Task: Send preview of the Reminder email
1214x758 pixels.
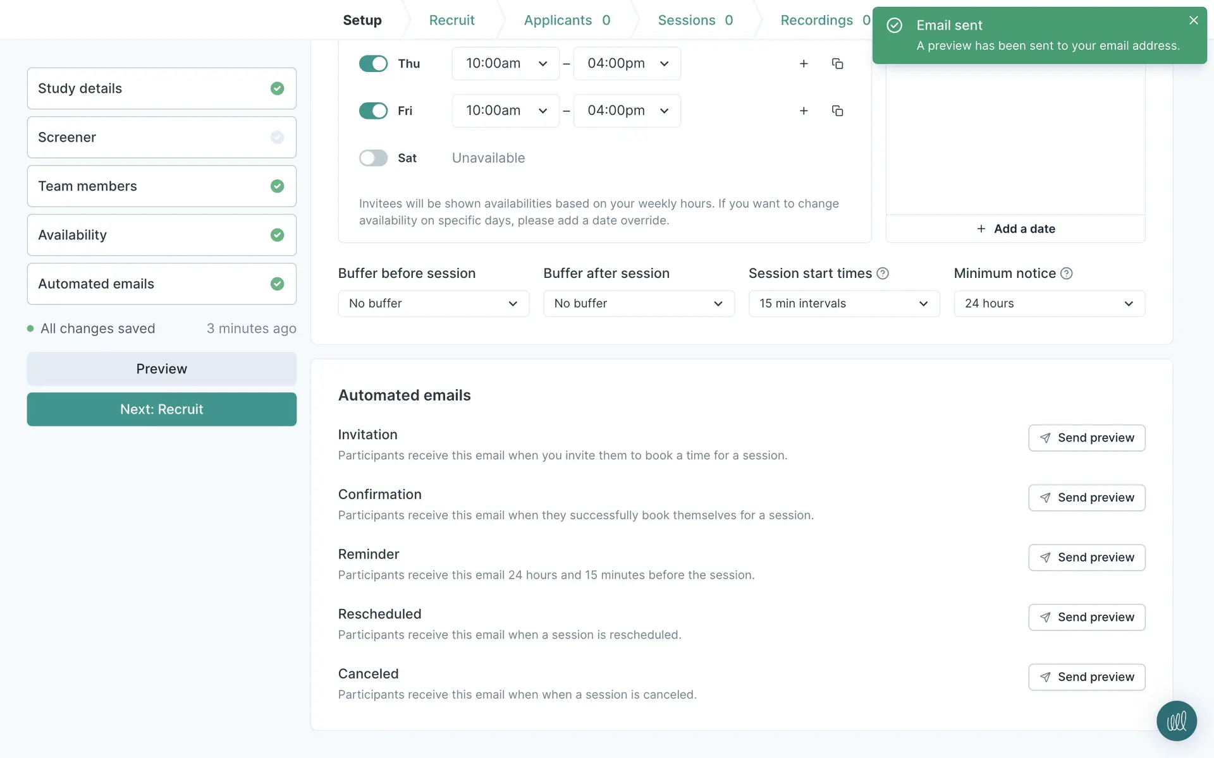Action: click(x=1086, y=558)
